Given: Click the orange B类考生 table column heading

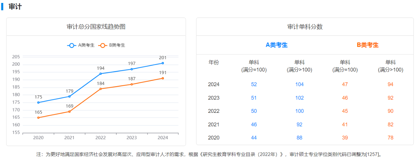Looking at the screenshot, I should click(x=367, y=45).
